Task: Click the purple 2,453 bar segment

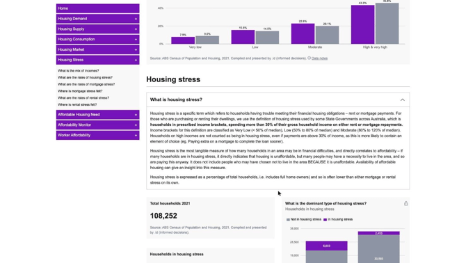Action: tap(378, 233)
